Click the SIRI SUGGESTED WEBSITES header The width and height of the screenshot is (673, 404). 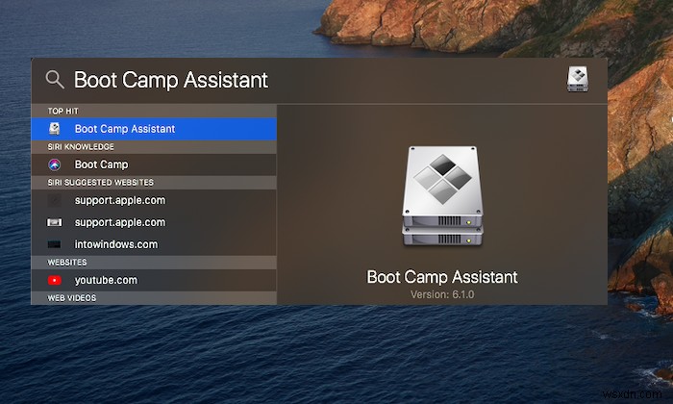154,183
